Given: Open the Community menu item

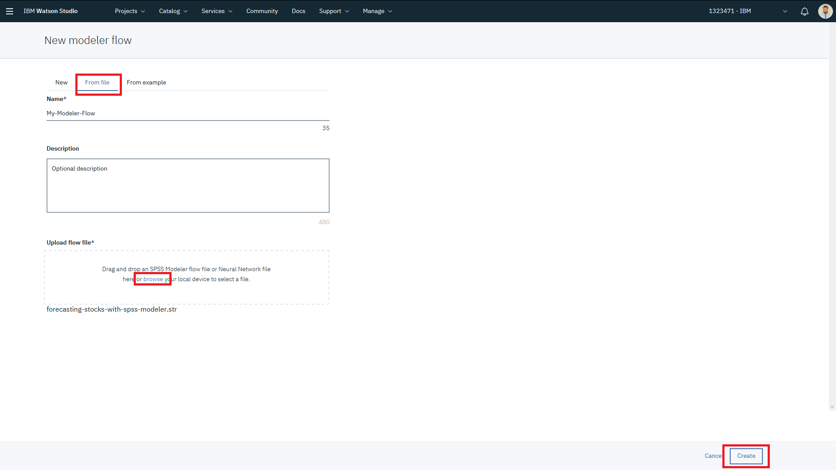Looking at the screenshot, I should [x=262, y=11].
